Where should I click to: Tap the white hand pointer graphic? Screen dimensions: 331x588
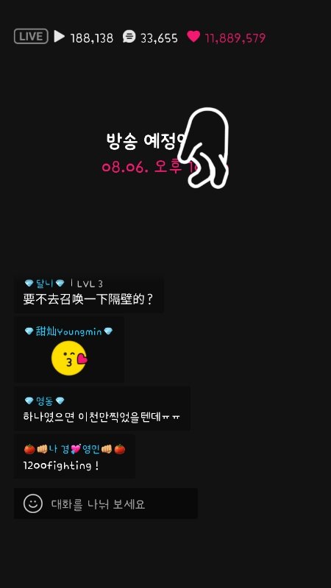coord(204,148)
